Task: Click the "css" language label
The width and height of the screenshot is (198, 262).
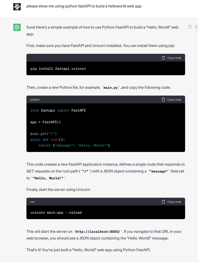Action: tap(32, 202)
